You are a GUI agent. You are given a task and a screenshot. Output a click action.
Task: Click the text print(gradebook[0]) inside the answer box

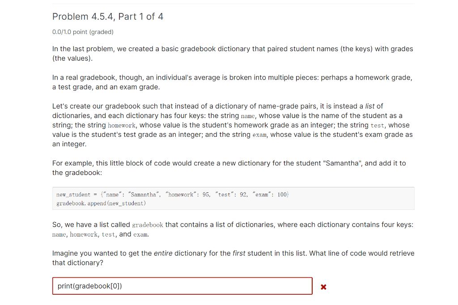(89, 286)
